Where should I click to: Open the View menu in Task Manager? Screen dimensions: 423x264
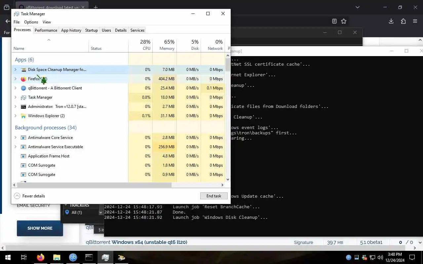pyautogui.click(x=47, y=22)
